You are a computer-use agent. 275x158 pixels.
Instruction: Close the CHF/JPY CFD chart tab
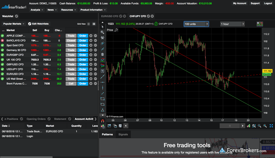(x=152, y=16)
